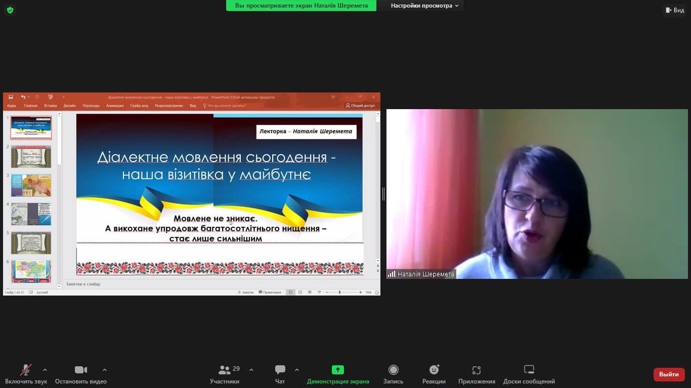This screenshot has width=691, height=388.
Task: Click the green encryption shield icon
Action: pos(10,10)
